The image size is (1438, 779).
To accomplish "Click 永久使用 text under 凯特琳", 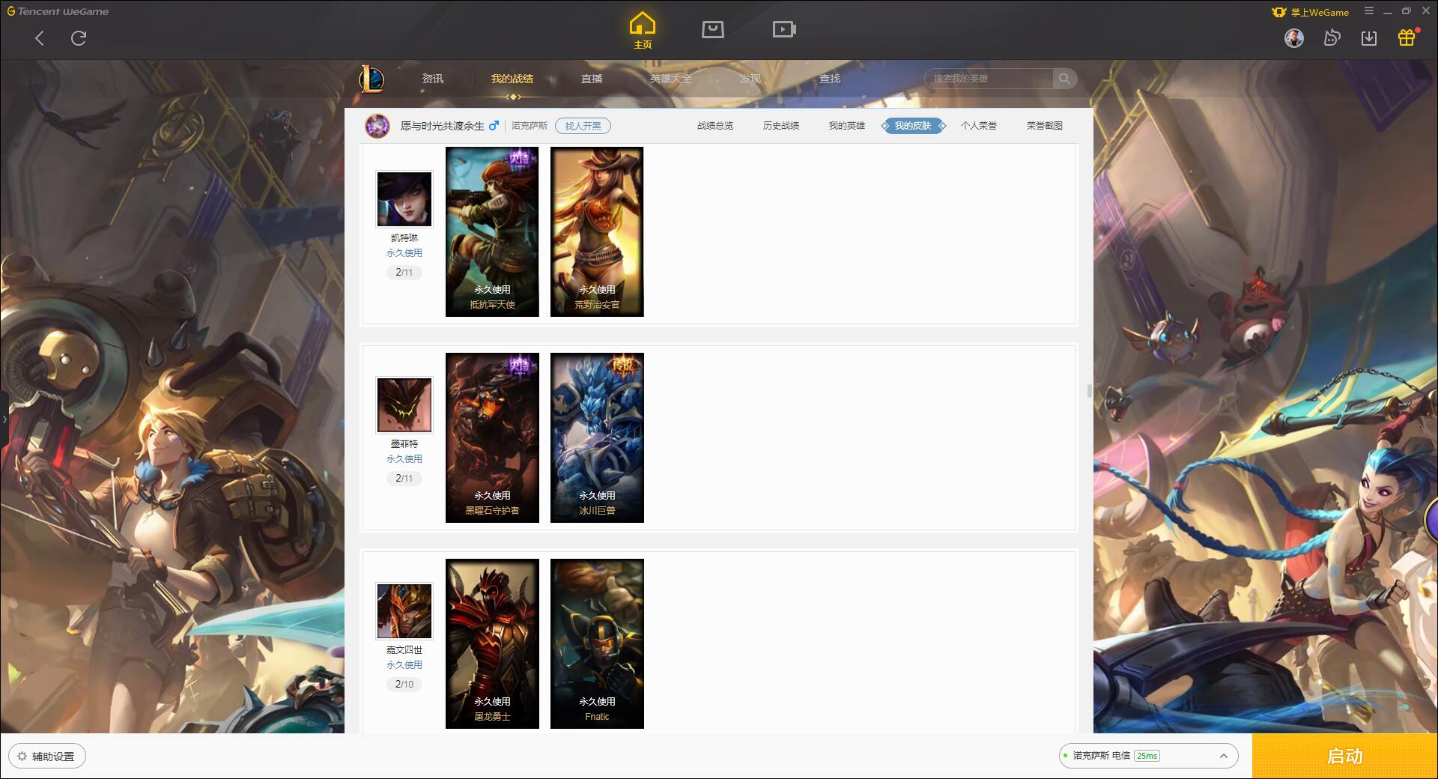I will [x=404, y=253].
